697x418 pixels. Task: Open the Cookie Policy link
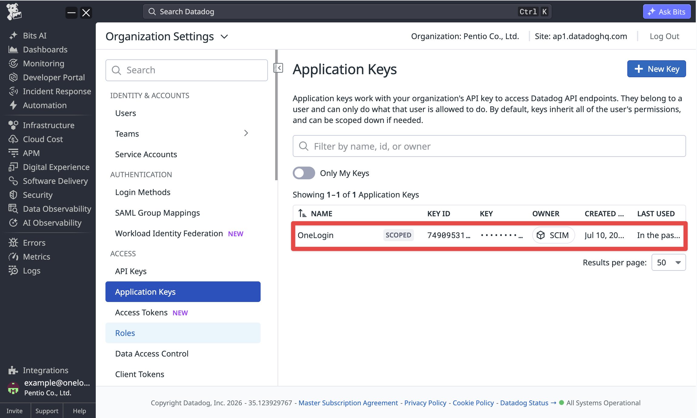click(473, 403)
